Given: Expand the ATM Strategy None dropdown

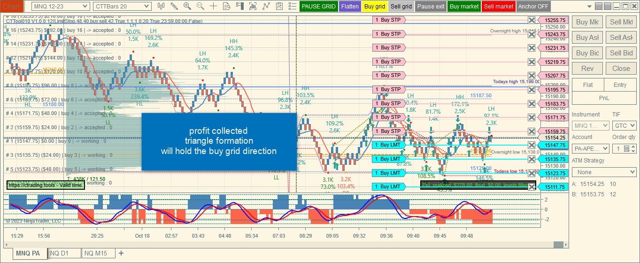Looking at the screenshot, I should tap(604, 172).
